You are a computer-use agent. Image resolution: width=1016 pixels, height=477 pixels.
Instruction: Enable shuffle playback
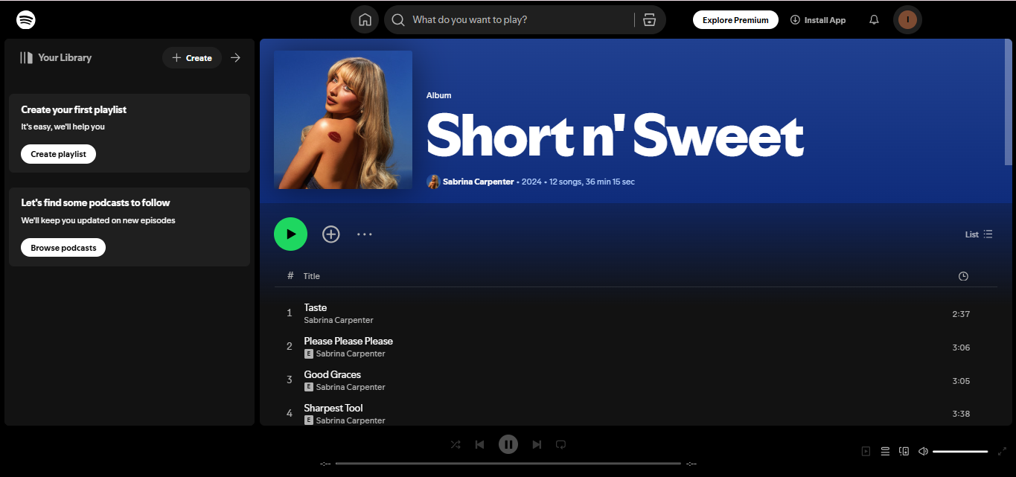(456, 444)
